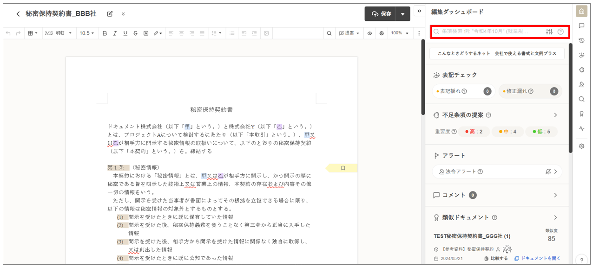Click the 保存 save button
This screenshot has width=593, height=267.
tap(381, 14)
